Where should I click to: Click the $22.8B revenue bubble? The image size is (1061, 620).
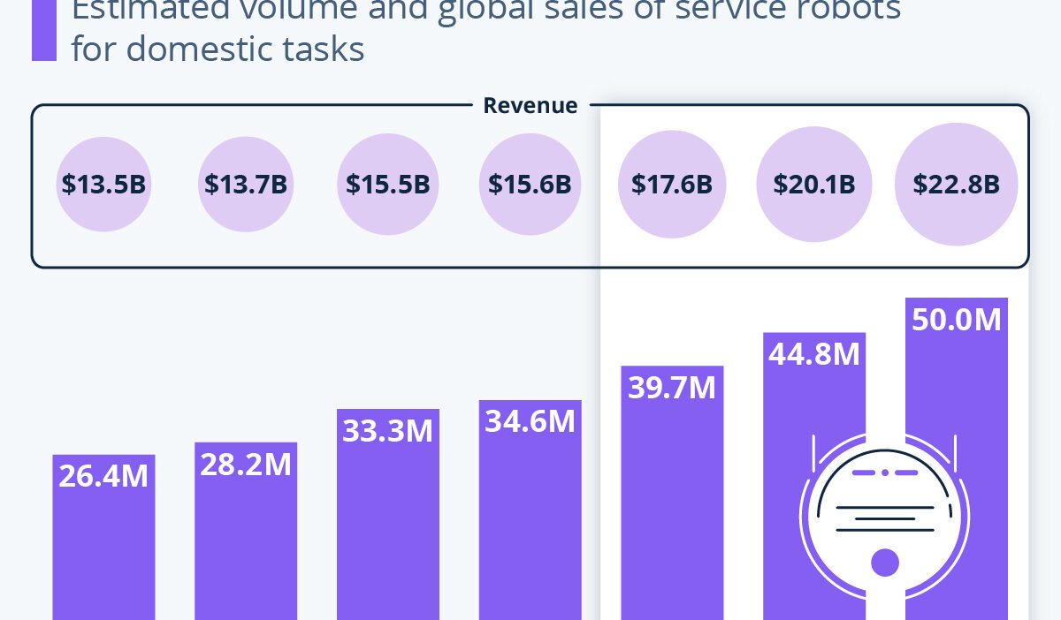click(956, 185)
